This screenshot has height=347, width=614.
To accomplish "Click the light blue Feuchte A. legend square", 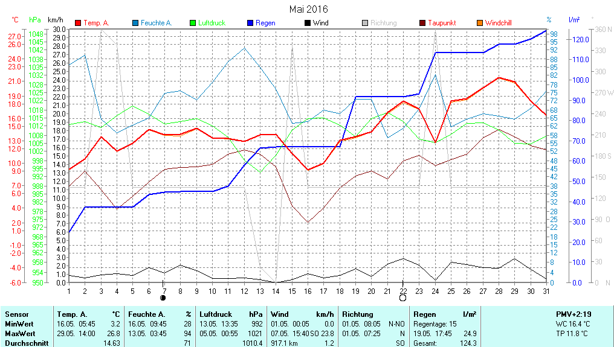I will click(135, 23).
